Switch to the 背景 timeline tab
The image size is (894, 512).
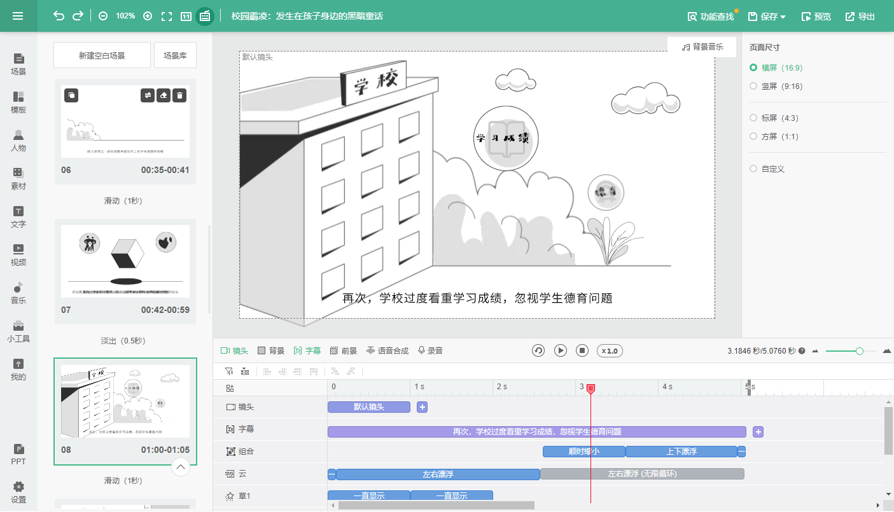point(271,350)
